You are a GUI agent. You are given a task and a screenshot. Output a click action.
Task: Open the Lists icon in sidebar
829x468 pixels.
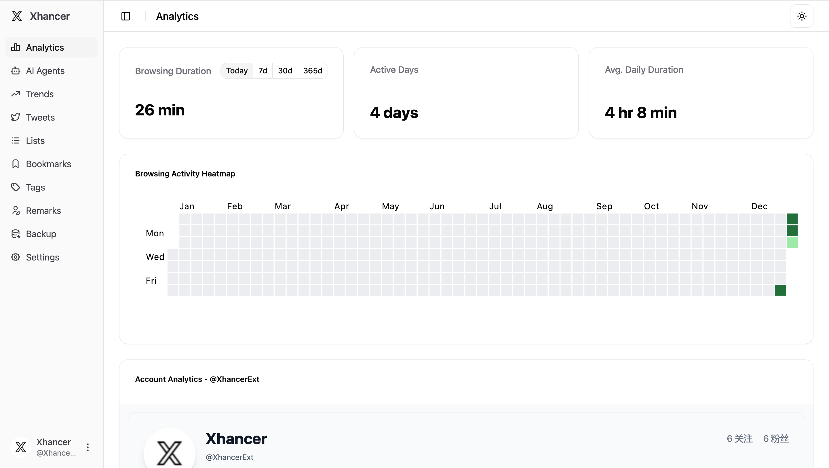[16, 141]
